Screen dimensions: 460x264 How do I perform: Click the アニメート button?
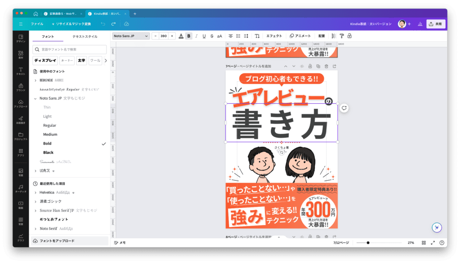[x=300, y=36]
